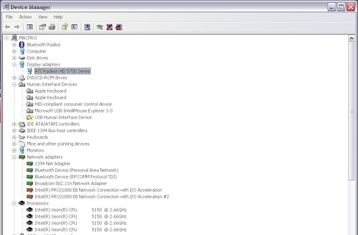This screenshot has height=235, width=358.
Task: Click the Network adapters card icon
Action: (22, 157)
